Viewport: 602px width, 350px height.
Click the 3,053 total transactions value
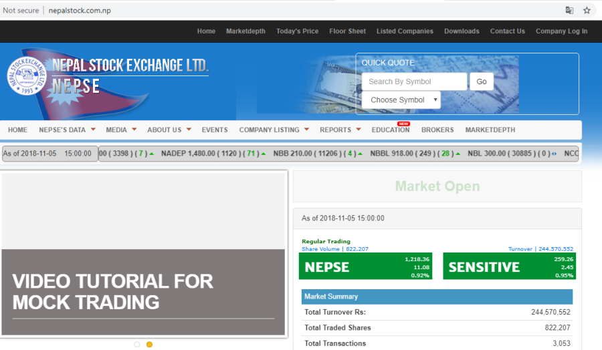[x=561, y=343]
